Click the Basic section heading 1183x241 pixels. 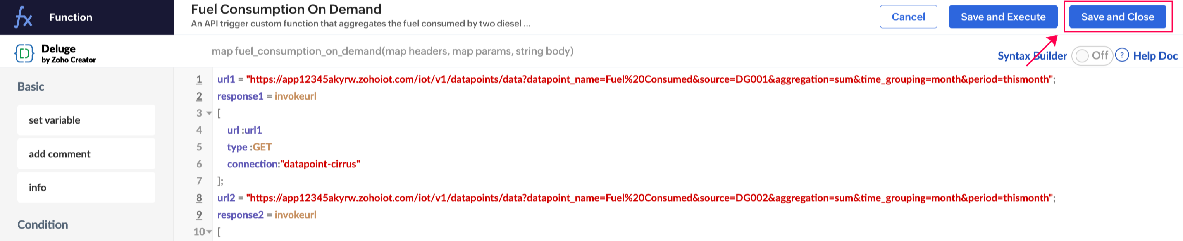tap(31, 87)
